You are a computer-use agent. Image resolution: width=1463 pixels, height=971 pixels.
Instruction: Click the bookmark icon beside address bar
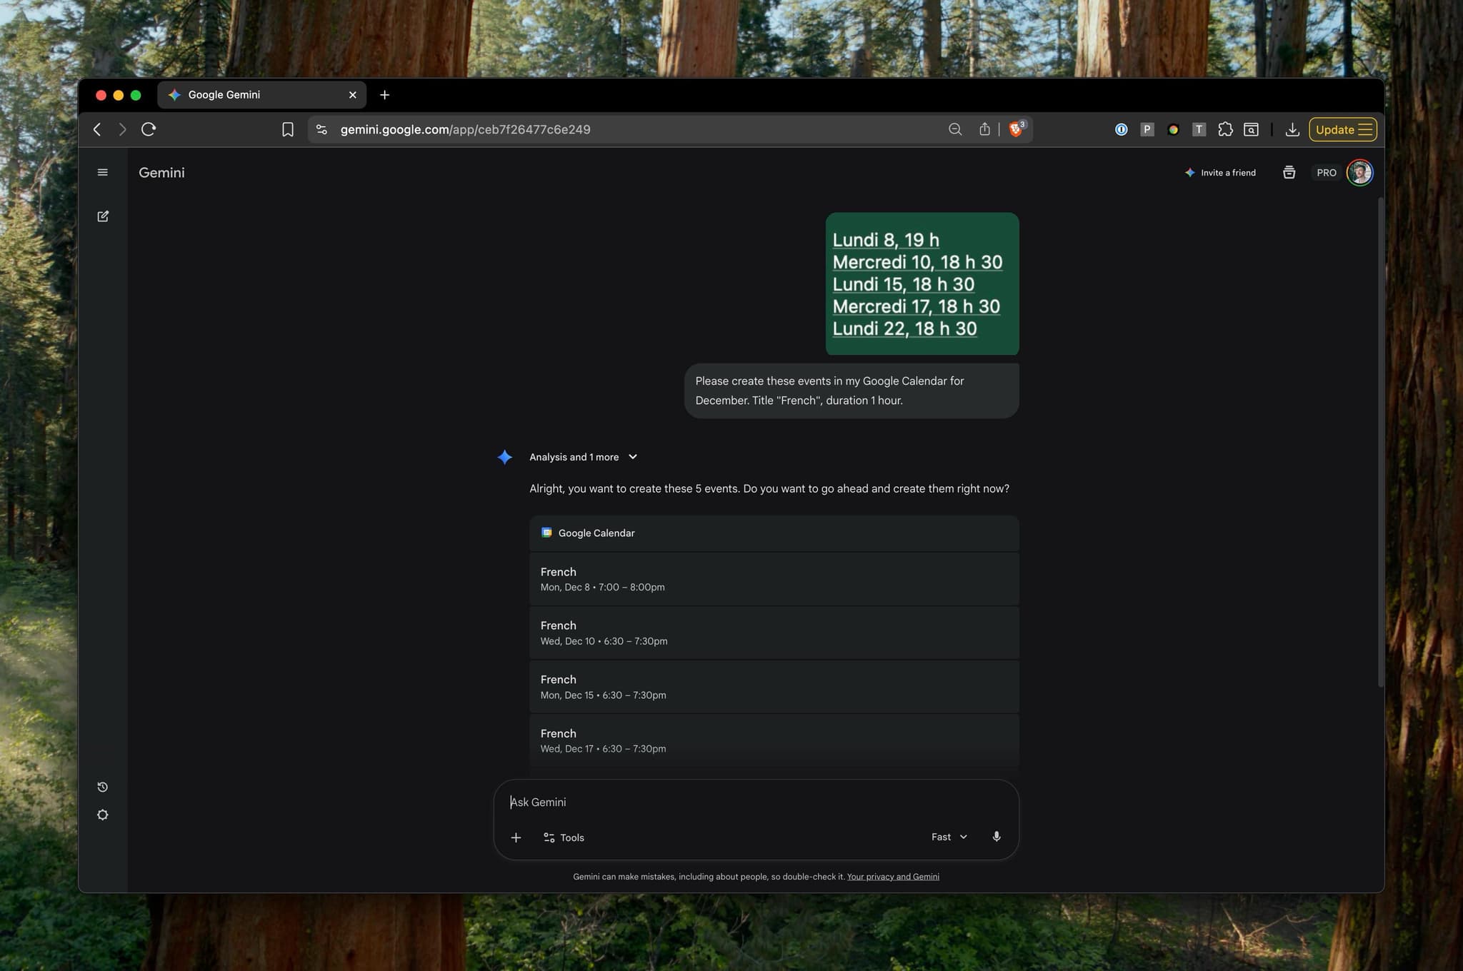(287, 129)
